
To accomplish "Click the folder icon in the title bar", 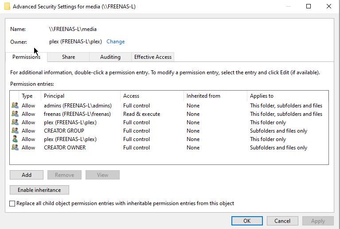I will click(7, 7).
